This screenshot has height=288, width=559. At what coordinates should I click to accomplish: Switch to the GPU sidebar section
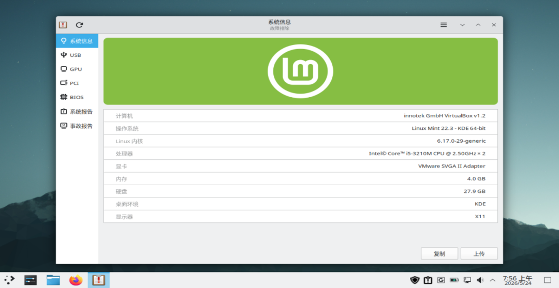(x=77, y=69)
